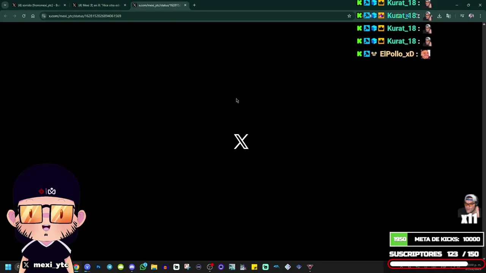The width and height of the screenshot is (486, 273).
Task: Launch Photoshop from the taskbar
Action: click(98, 267)
